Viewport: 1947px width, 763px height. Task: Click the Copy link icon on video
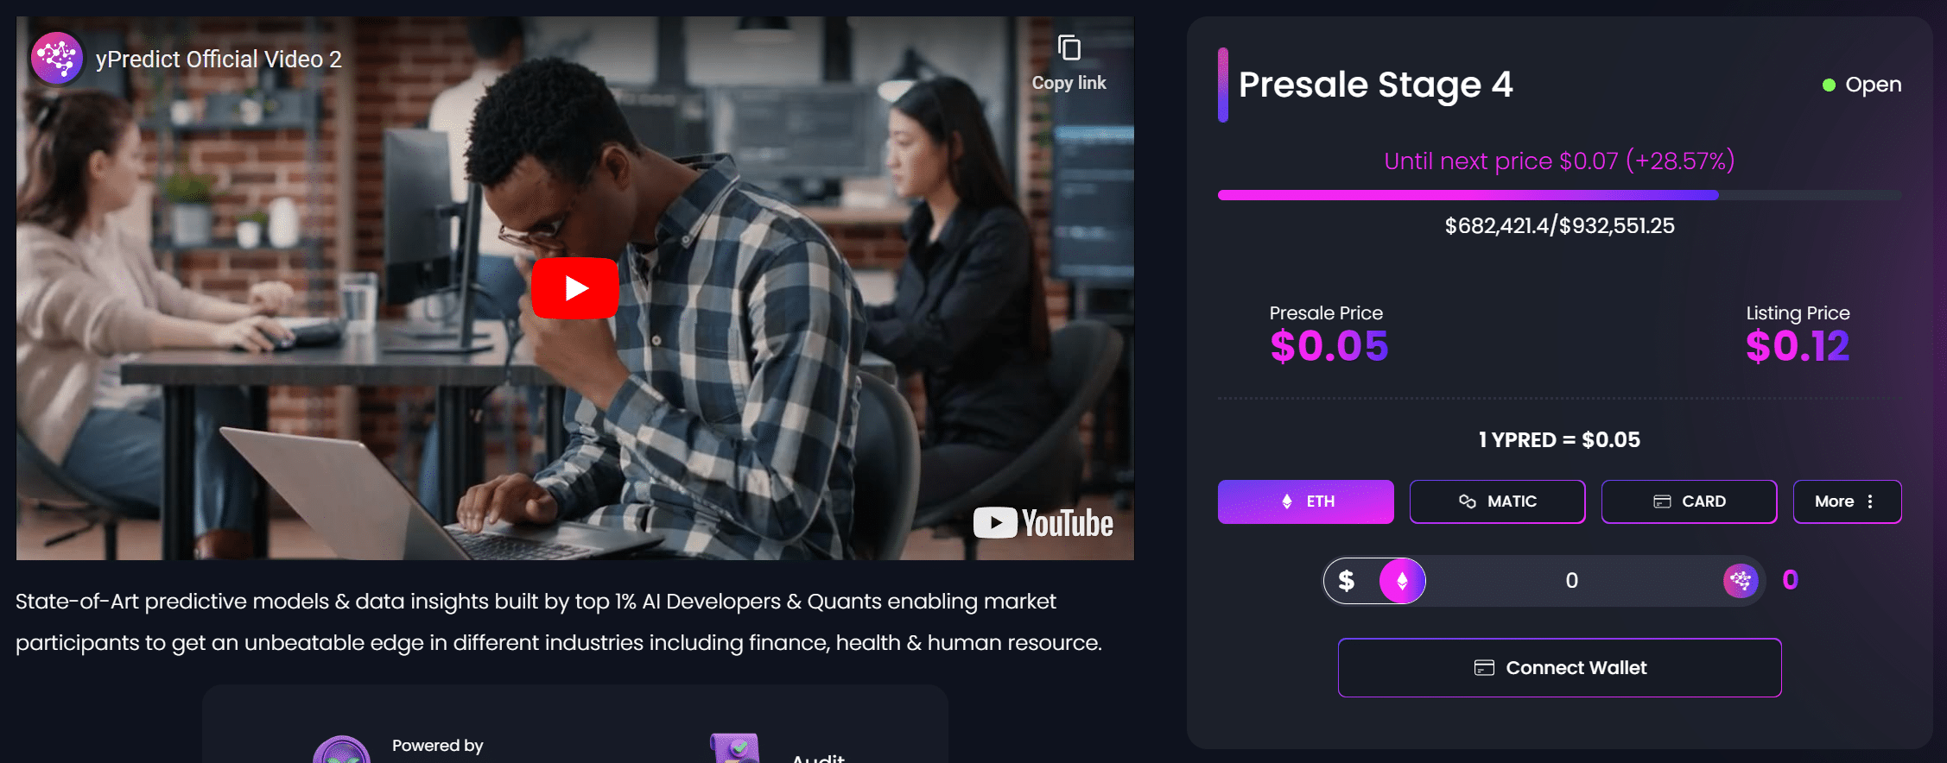click(1069, 48)
